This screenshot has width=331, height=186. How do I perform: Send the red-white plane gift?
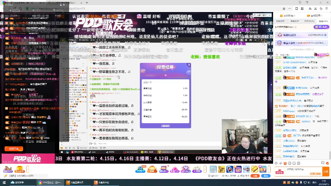click(x=246, y=169)
